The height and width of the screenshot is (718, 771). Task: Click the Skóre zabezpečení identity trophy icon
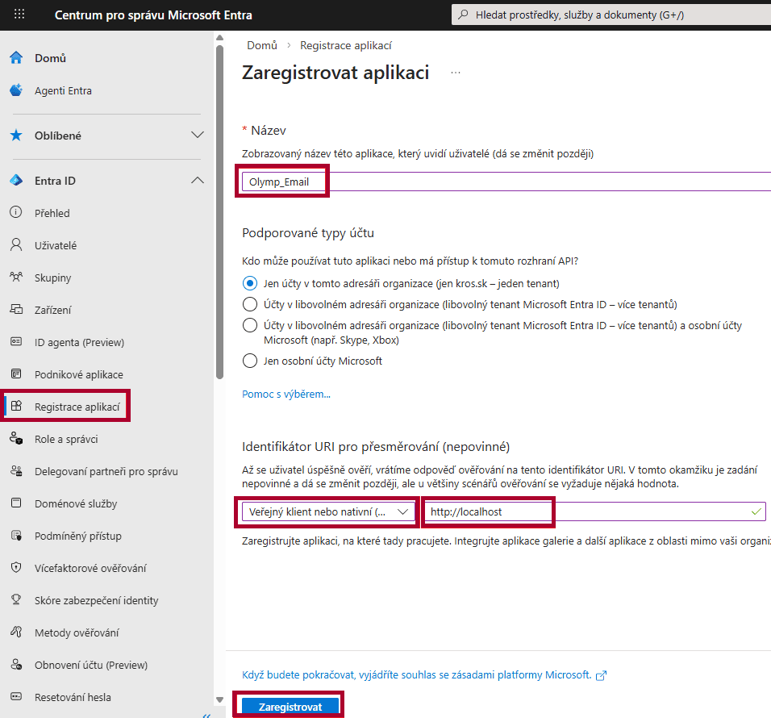(x=15, y=600)
